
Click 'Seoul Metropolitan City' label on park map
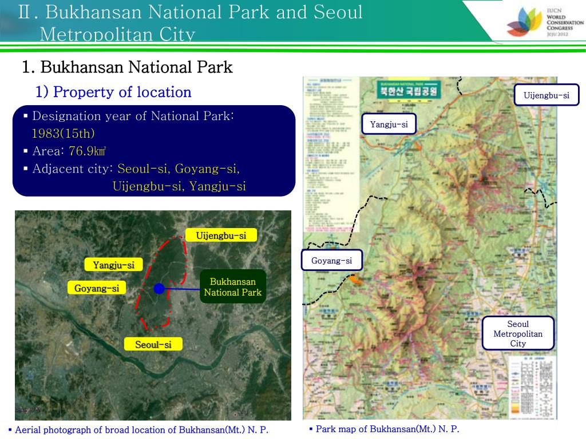click(x=518, y=333)
